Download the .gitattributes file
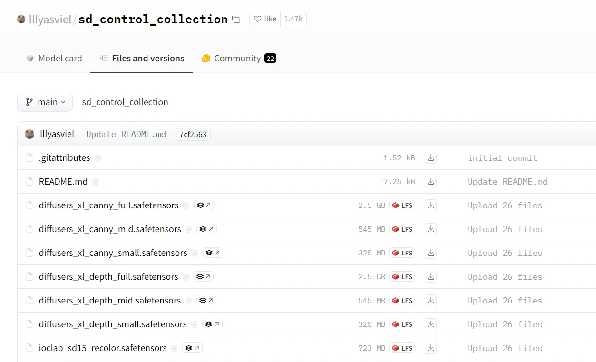 (x=431, y=158)
